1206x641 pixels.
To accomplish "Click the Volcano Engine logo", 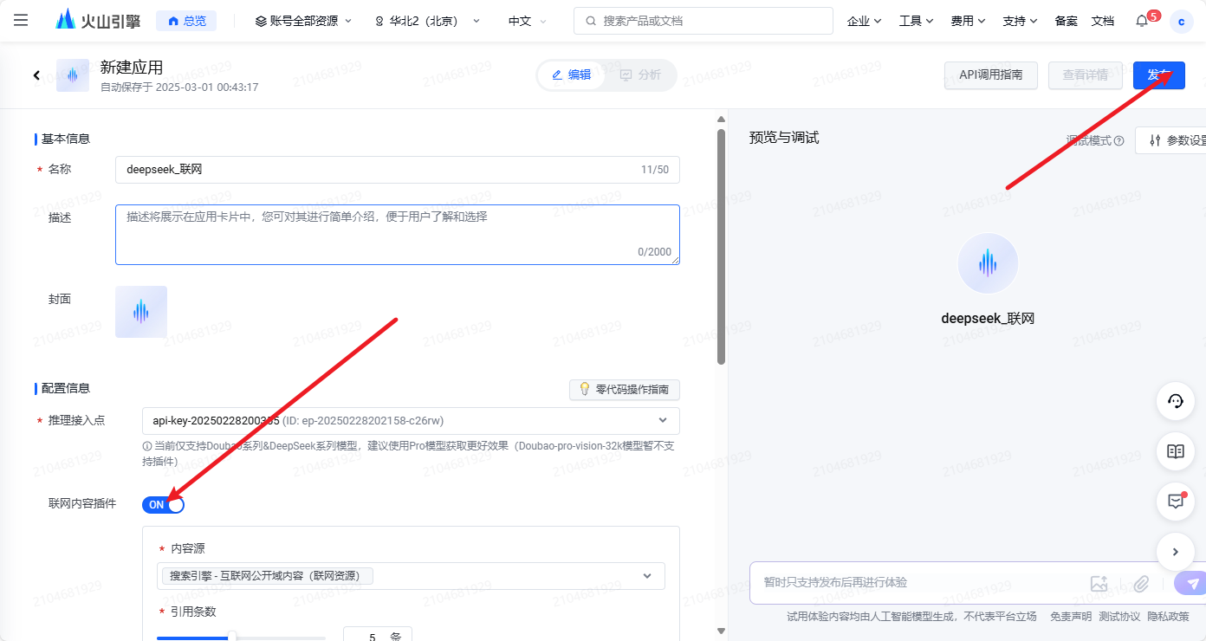I will pyautogui.click(x=98, y=20).
